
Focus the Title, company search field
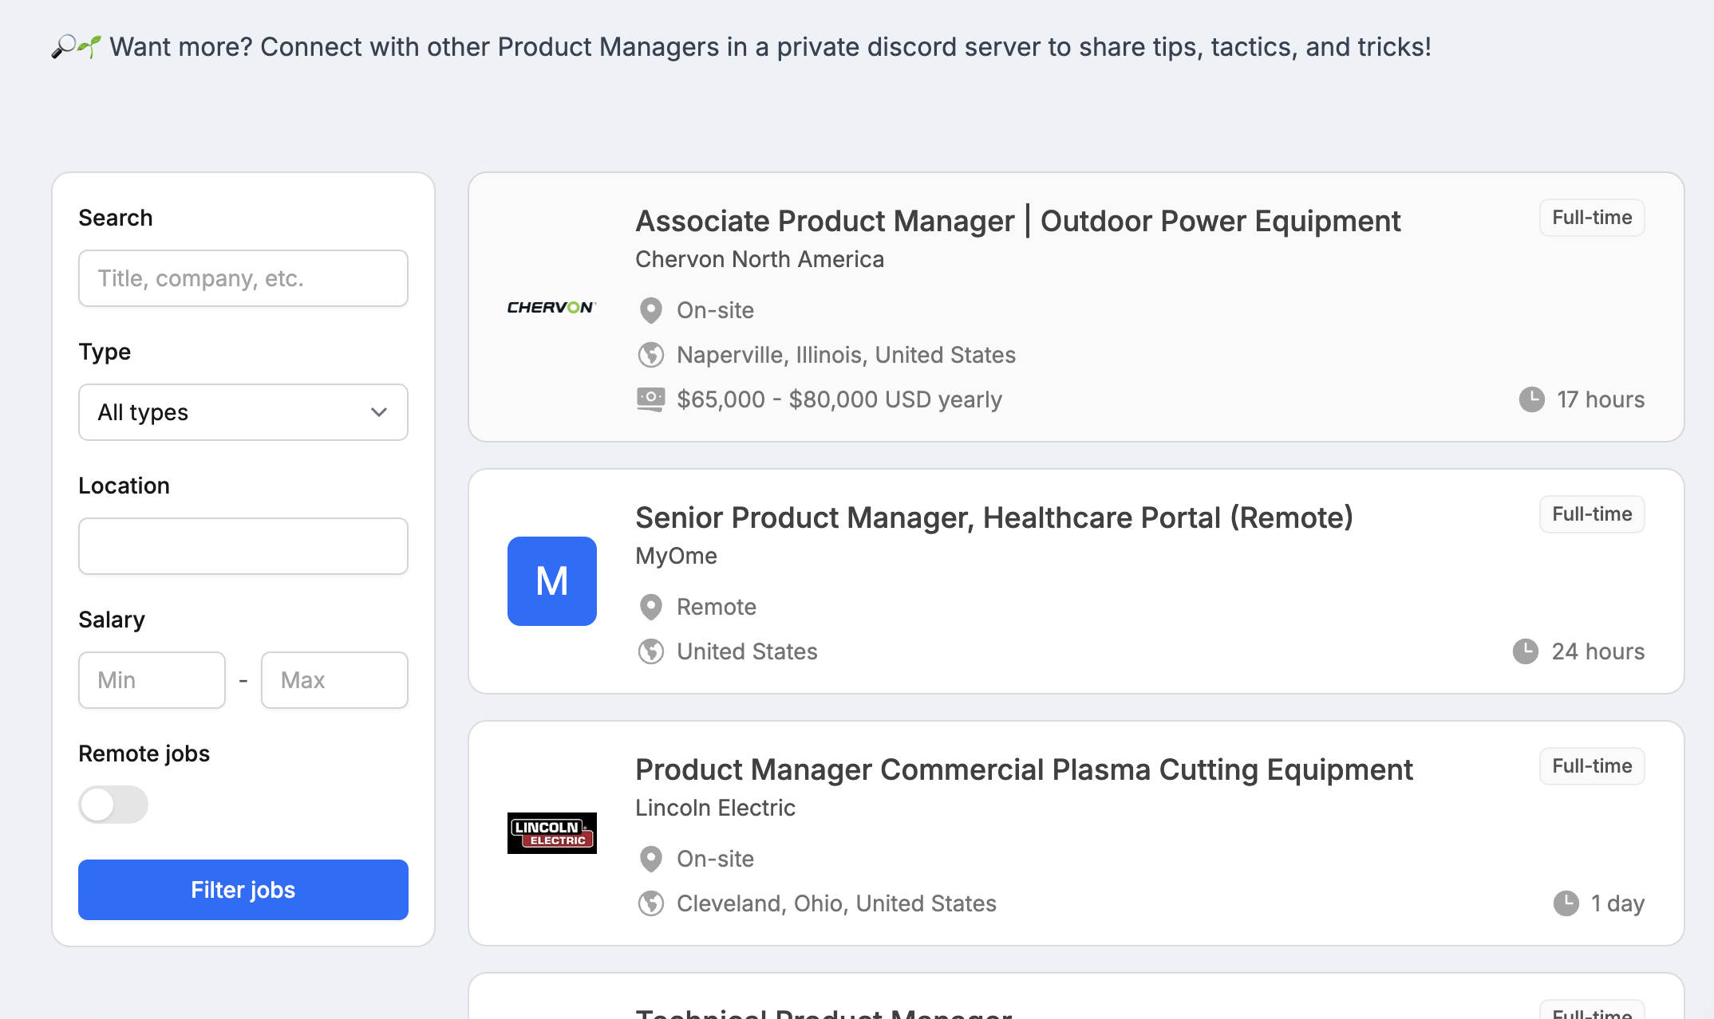[243, 278]
